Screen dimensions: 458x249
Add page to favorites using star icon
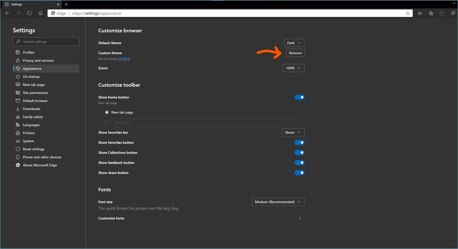click(x=408, y=13)
